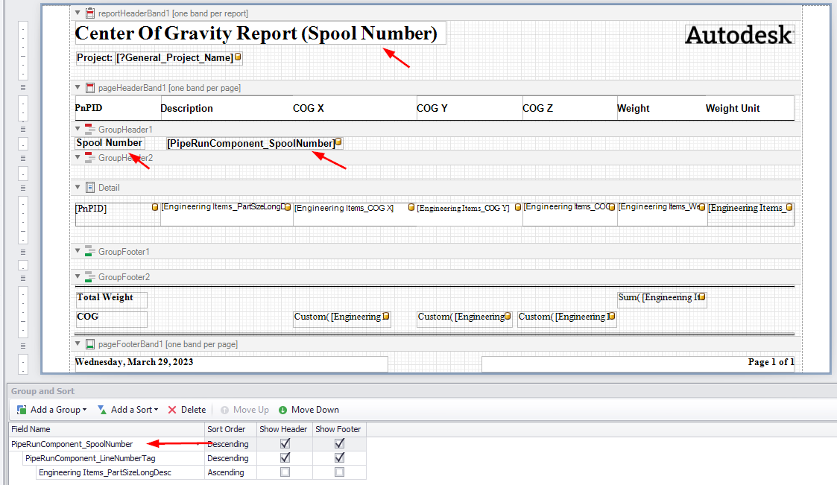This screenshot has width=837, height=485.
Task: Click the pageHeaderBand1 band icon
Action: [x=89, y=87]
